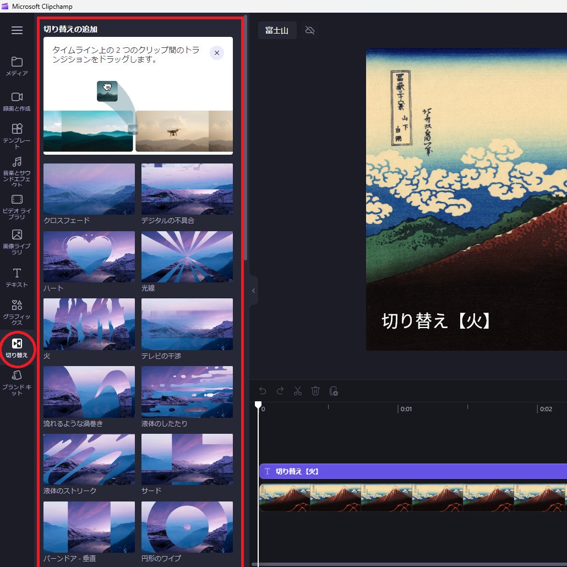Select the 液体のストリーク transition thumbnail
The width and height of the screenshot is (567, 567).
click(x=89, y=459)
